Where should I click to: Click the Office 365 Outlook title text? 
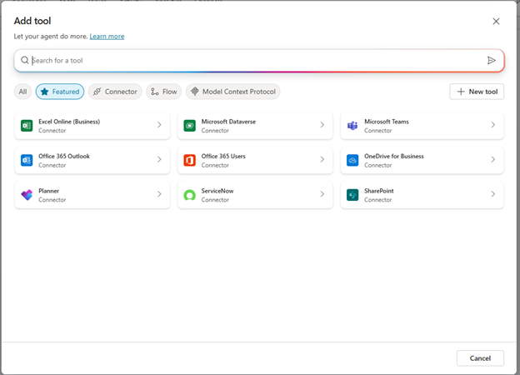(x=64, y=156)
